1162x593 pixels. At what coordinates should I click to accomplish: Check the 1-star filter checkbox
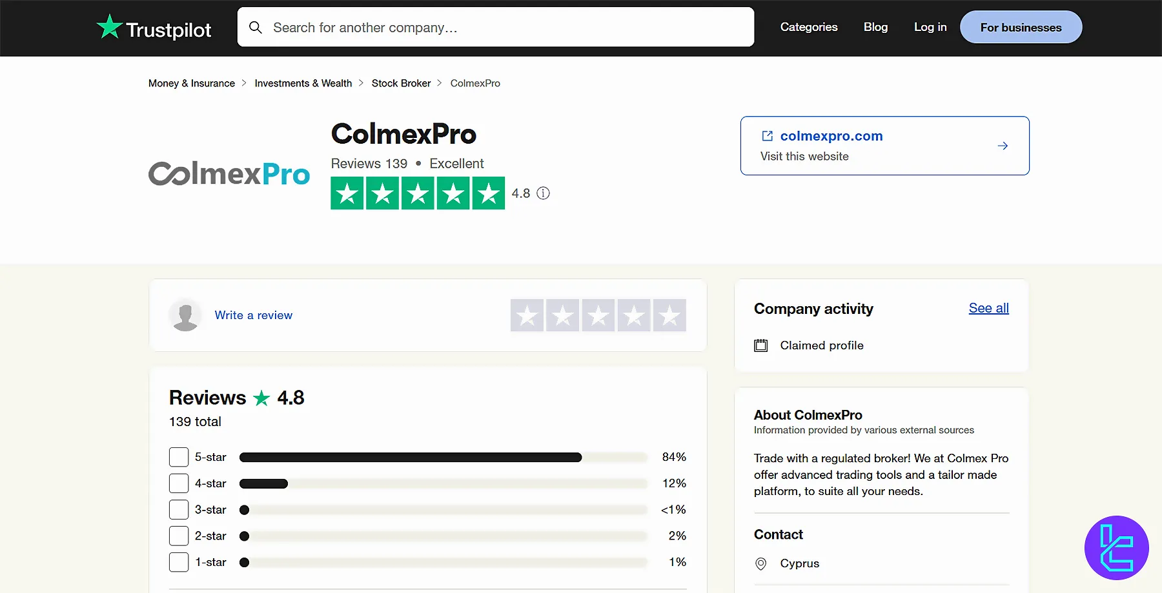coord(179,562)
